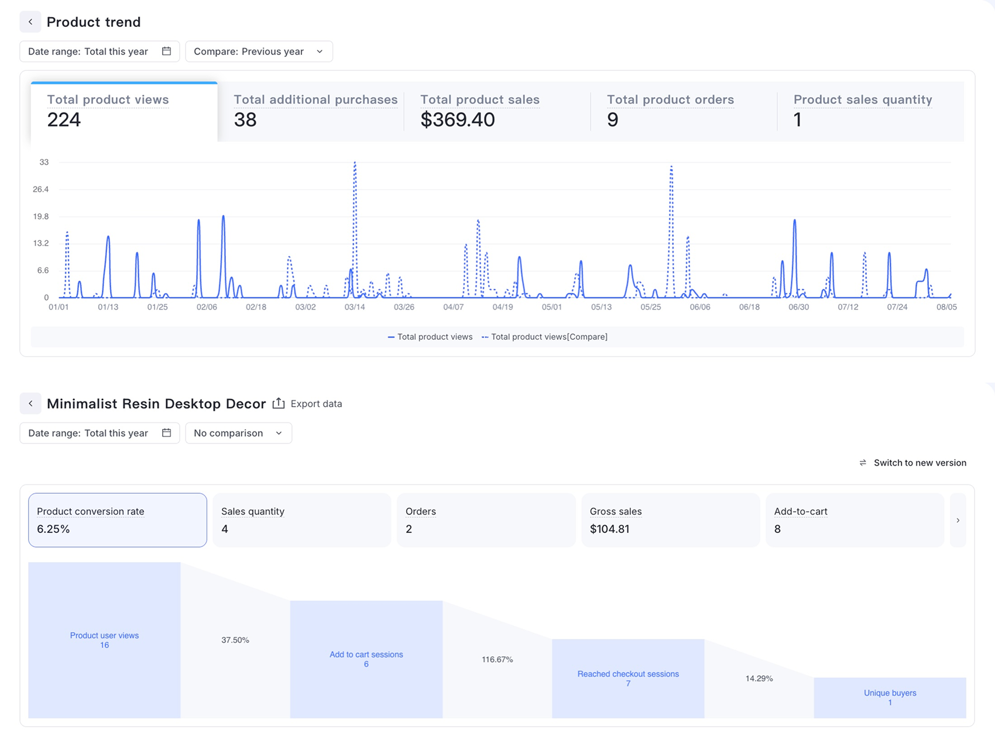The image size is (995, 750).
Task: Click the back arrow beside Product trend
Action: pyautogui.click(x=30, y=22)
